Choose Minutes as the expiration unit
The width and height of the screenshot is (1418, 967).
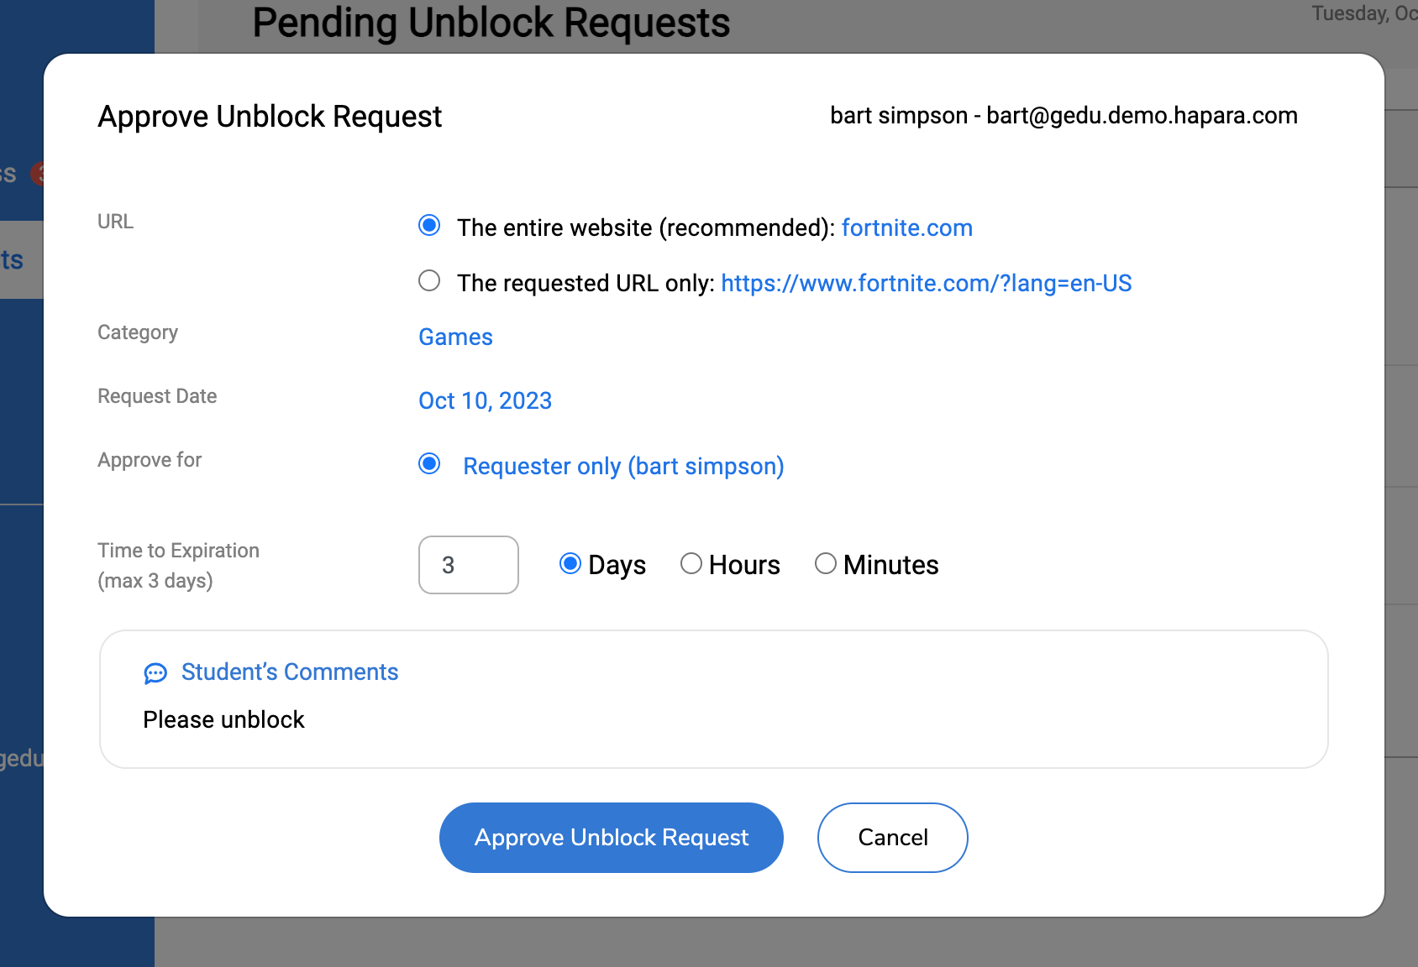pos(826,563)
